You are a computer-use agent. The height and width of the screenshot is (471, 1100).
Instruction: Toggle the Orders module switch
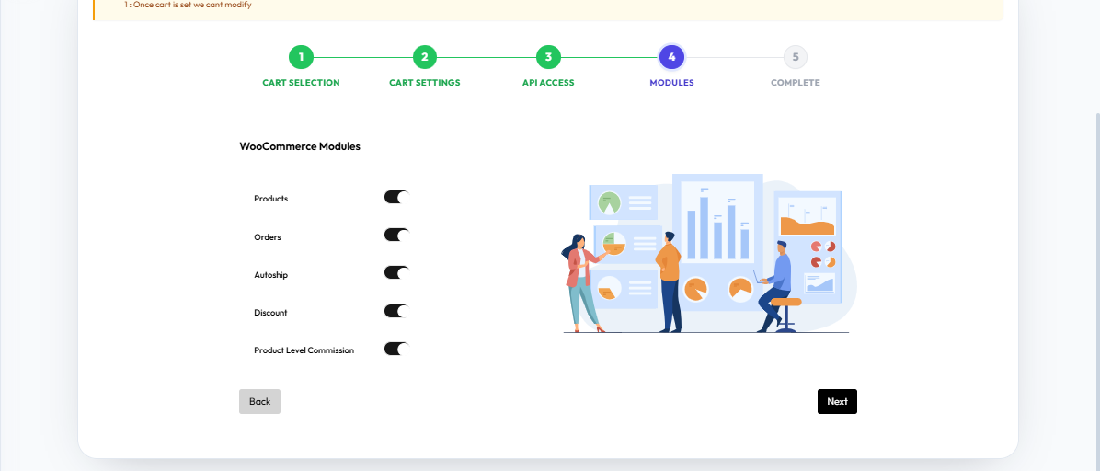(396, 235)
